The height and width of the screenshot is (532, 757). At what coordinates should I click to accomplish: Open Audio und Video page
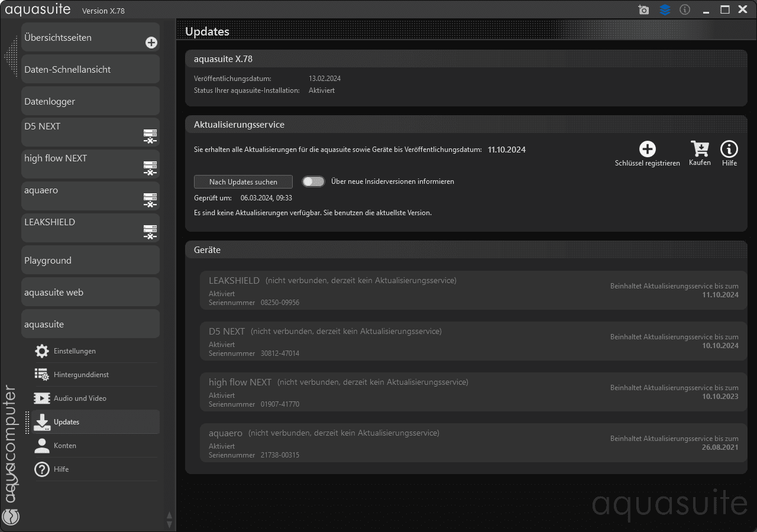[x=96, y=398]
